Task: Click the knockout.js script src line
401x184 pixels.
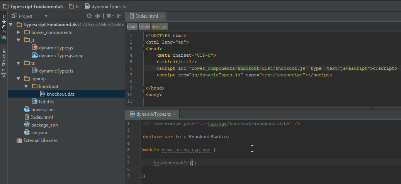Action: [277, 68]
